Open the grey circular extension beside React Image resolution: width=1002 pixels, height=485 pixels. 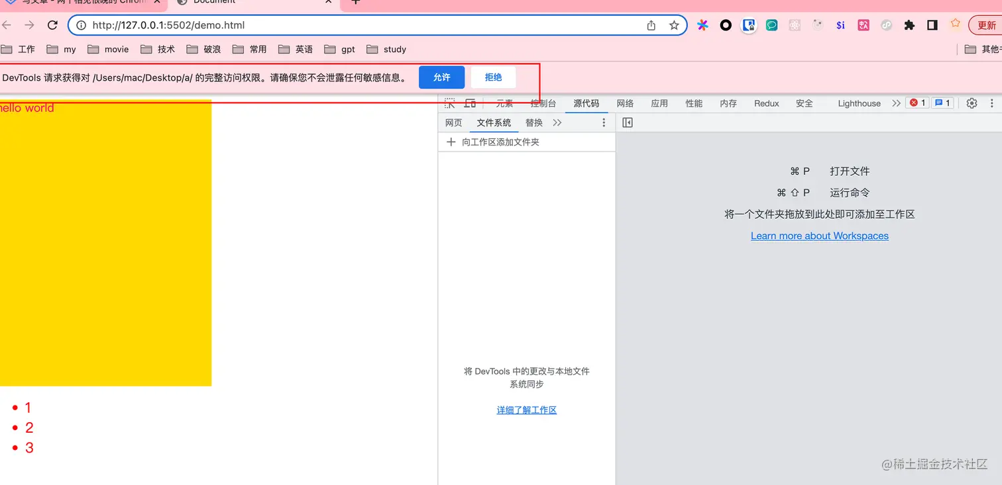pos(818,25)
